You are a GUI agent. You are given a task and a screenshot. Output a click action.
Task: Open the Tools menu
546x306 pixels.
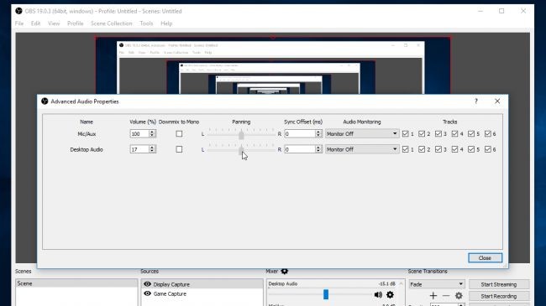click(146, 23)
